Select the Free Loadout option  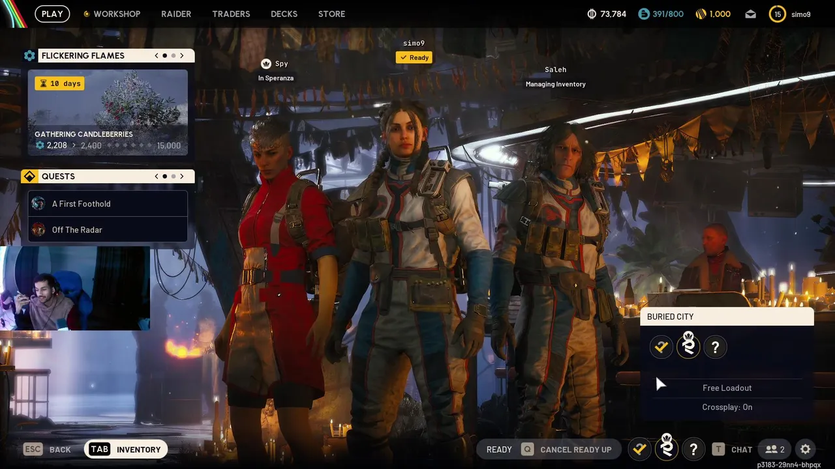[x=727, y=388]
